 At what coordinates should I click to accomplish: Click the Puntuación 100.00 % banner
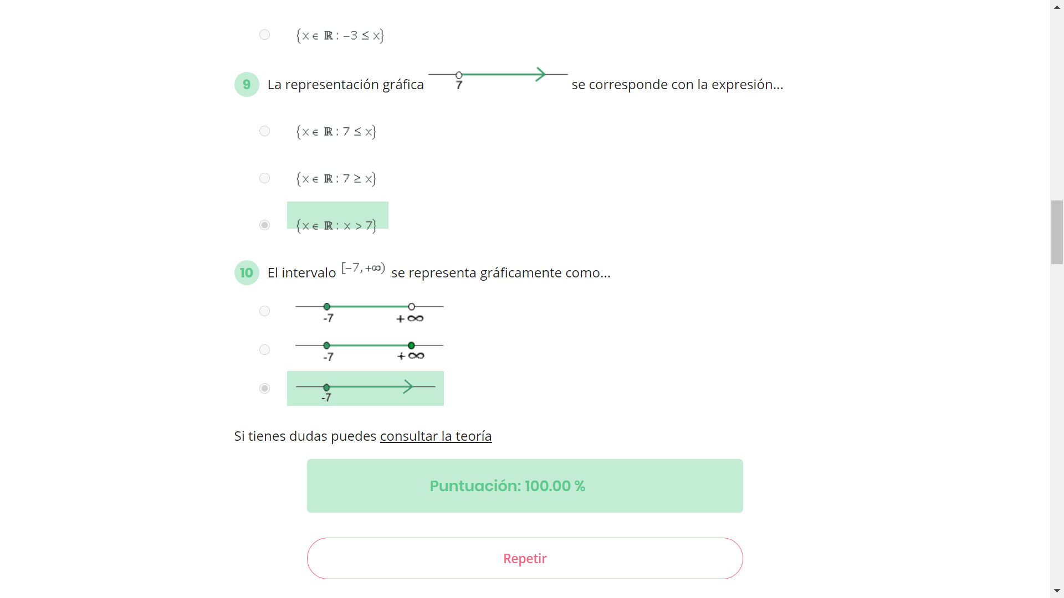tap(525, 486)
